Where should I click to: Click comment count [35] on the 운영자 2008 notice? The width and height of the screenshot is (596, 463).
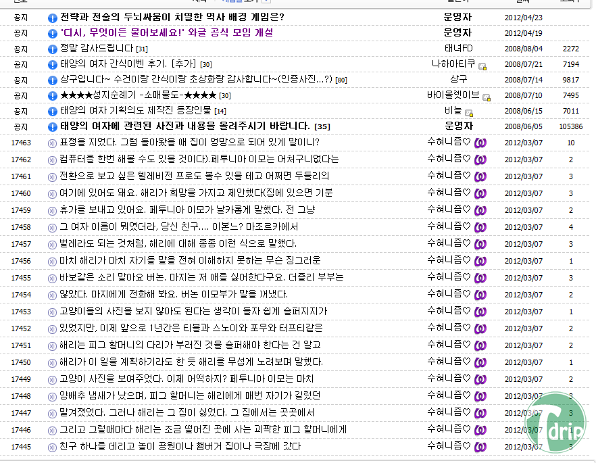(x=322, y=126)
